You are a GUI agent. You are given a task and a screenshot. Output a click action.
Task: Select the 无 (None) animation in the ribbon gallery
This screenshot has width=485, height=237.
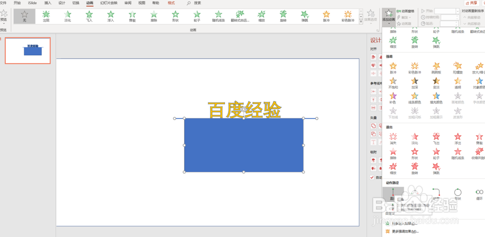(24, 16)
